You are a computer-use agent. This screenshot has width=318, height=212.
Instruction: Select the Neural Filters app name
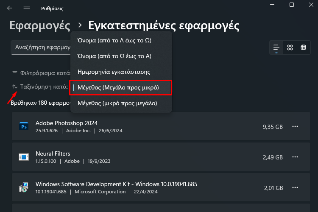pos(53,153)
